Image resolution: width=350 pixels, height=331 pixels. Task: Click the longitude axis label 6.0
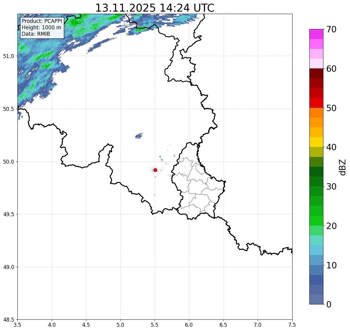189,325
